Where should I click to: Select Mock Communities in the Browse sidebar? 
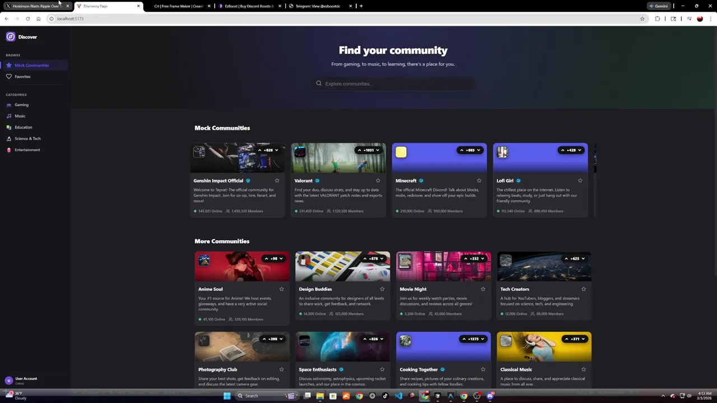35,65
